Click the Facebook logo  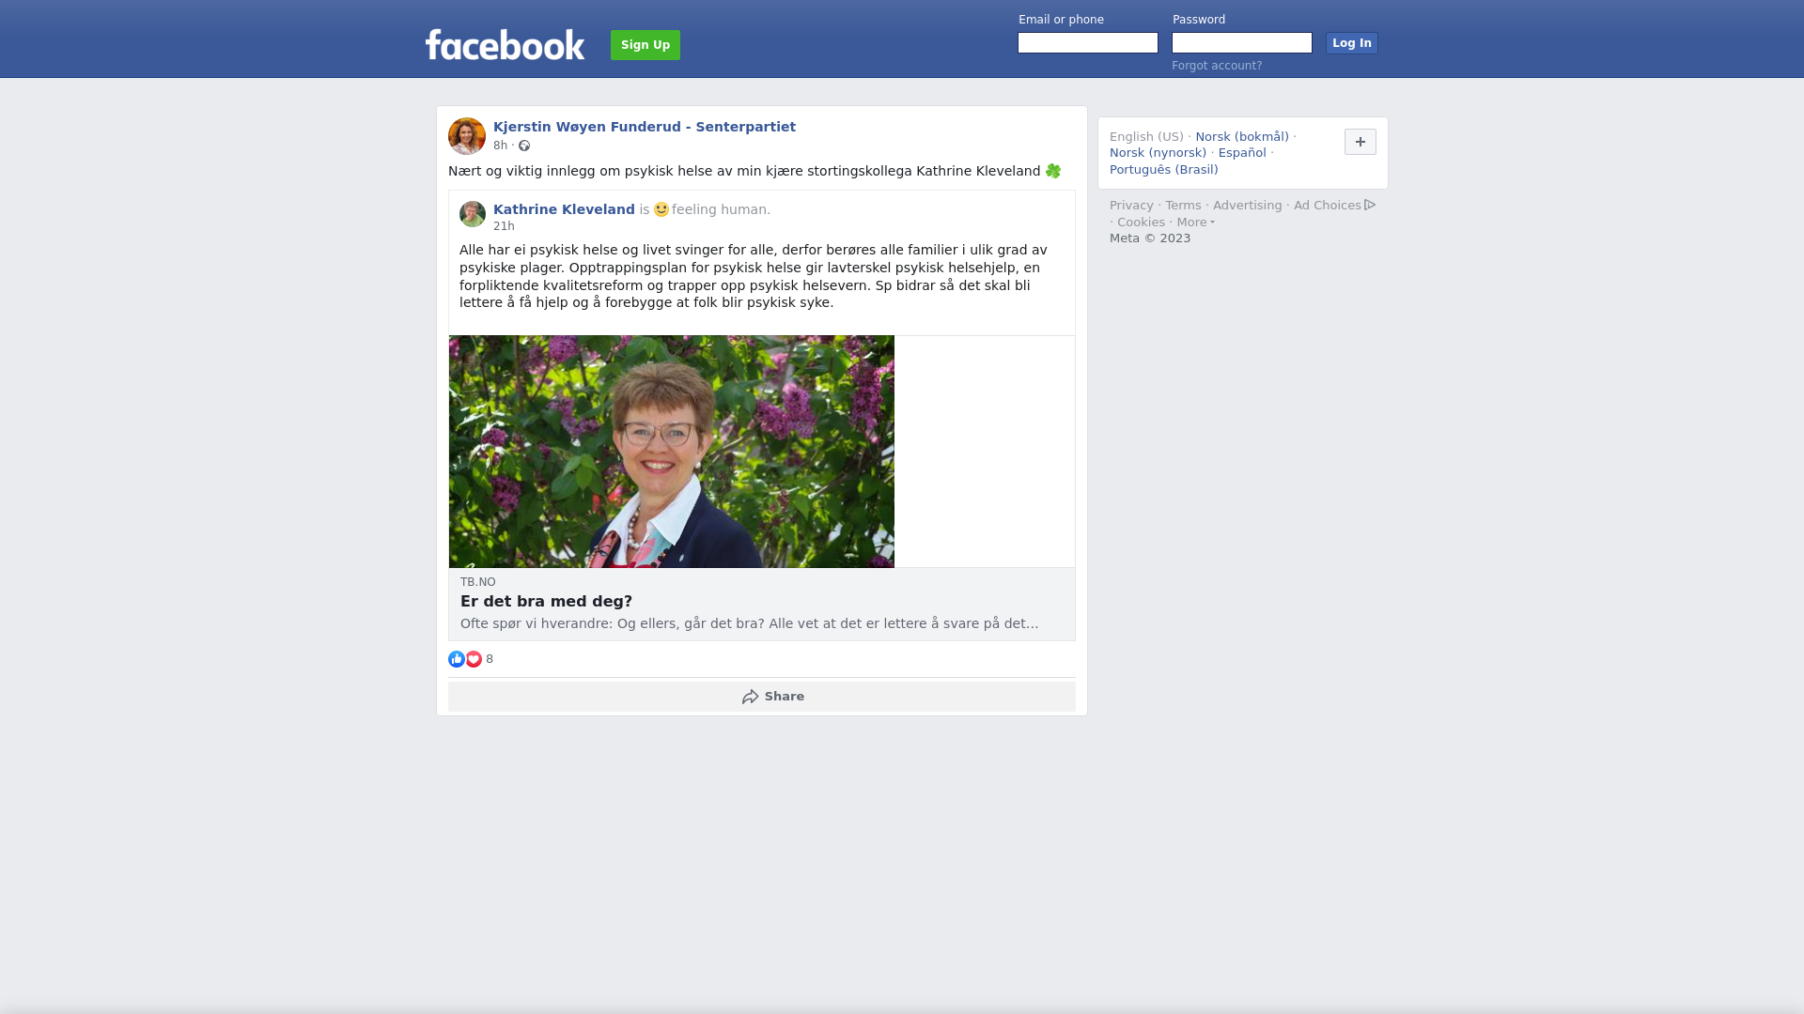tap(505, 44)
